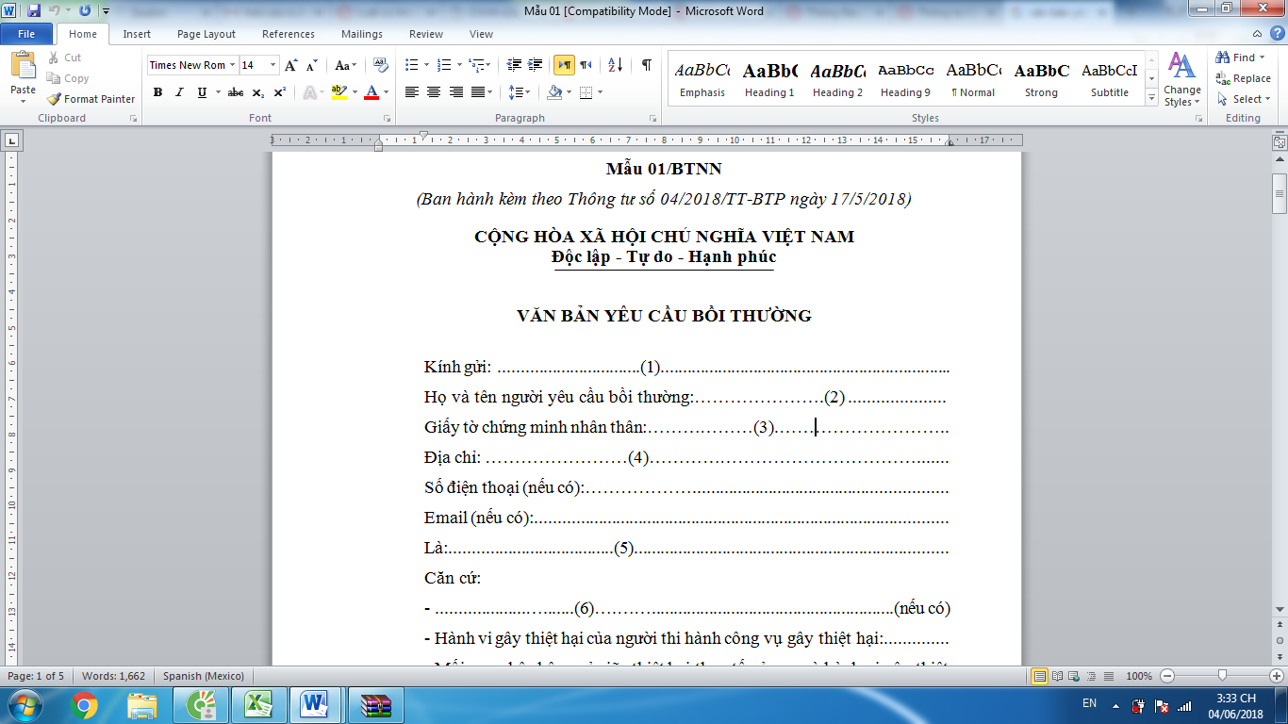The image size is (1288, 724).
Task: Toggle bold formatting
Action: point(157,92)
